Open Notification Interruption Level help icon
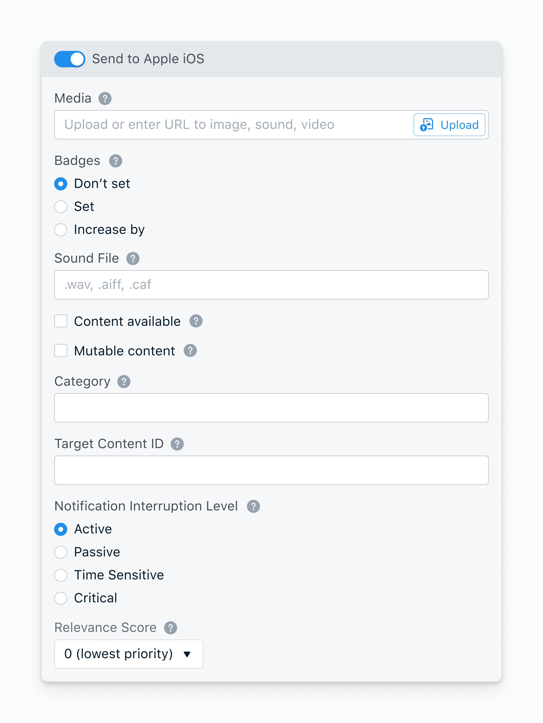This screenshot has width=543, height=723. point(253,506)
